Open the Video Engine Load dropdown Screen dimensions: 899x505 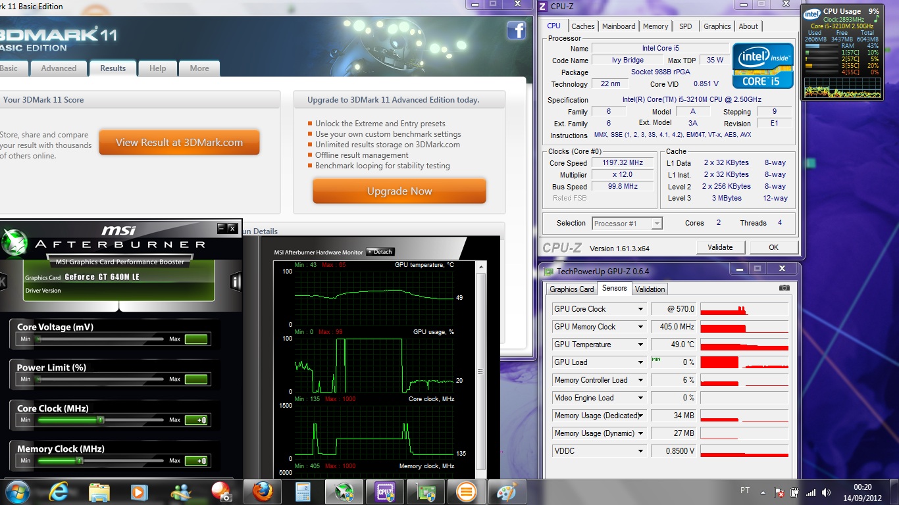(640, 398)
